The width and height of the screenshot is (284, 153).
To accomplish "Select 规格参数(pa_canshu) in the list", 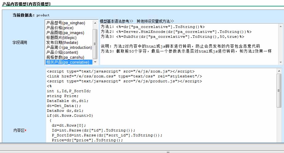I will point(65,57).
